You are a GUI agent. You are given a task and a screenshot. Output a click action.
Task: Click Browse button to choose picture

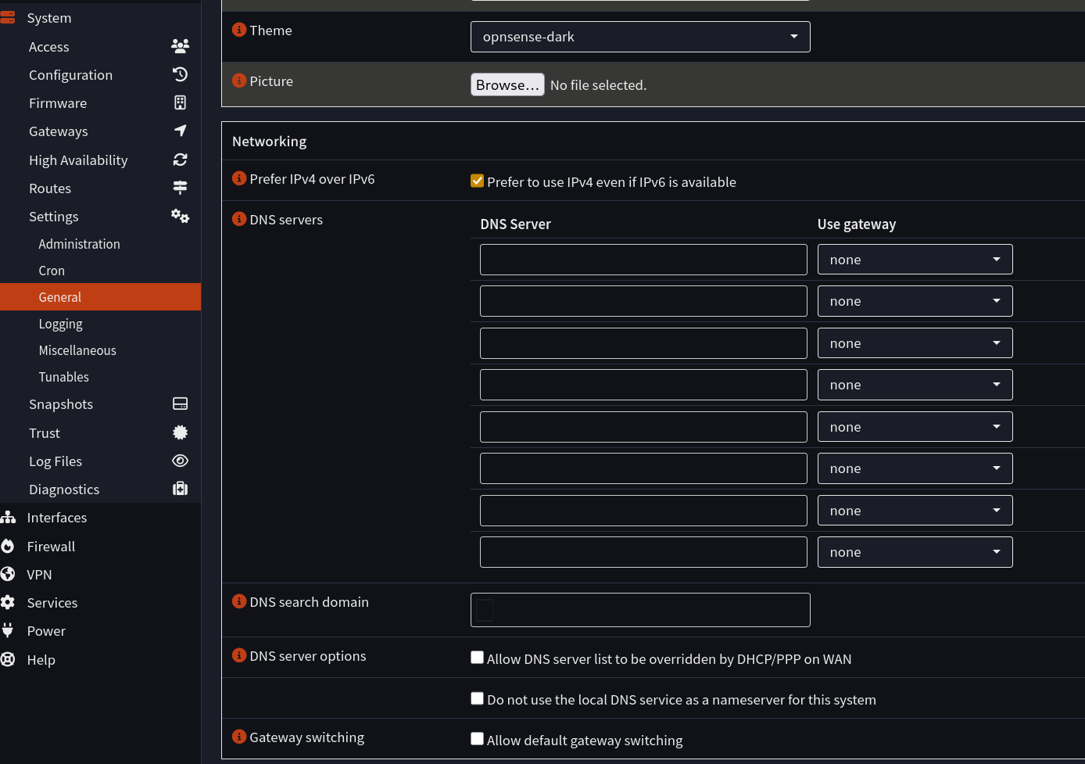507,84
